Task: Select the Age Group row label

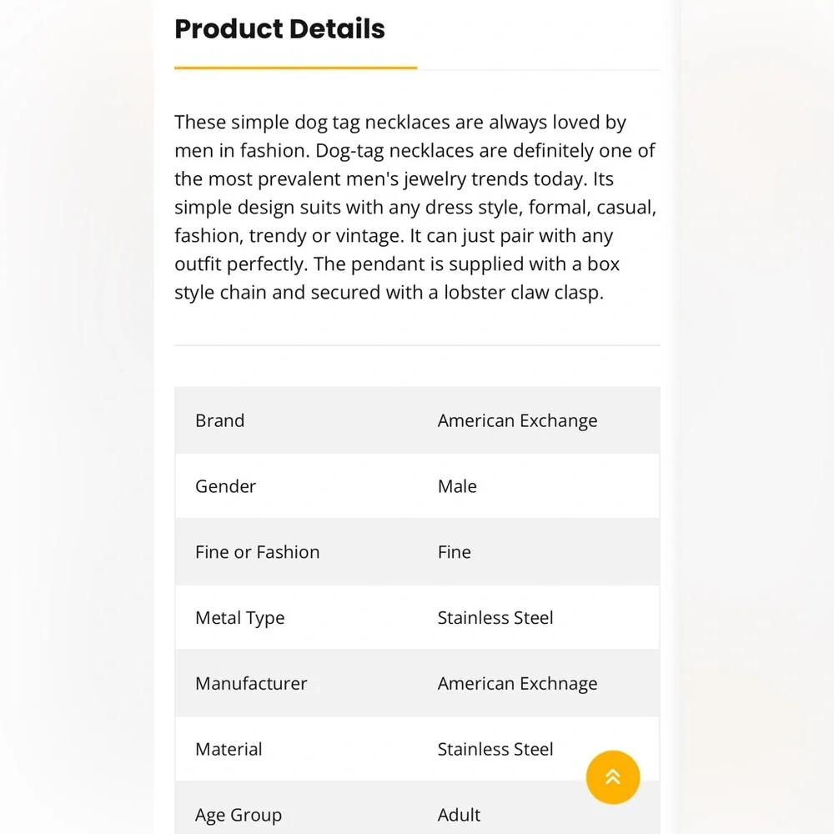Action: (x=239, y=816)
